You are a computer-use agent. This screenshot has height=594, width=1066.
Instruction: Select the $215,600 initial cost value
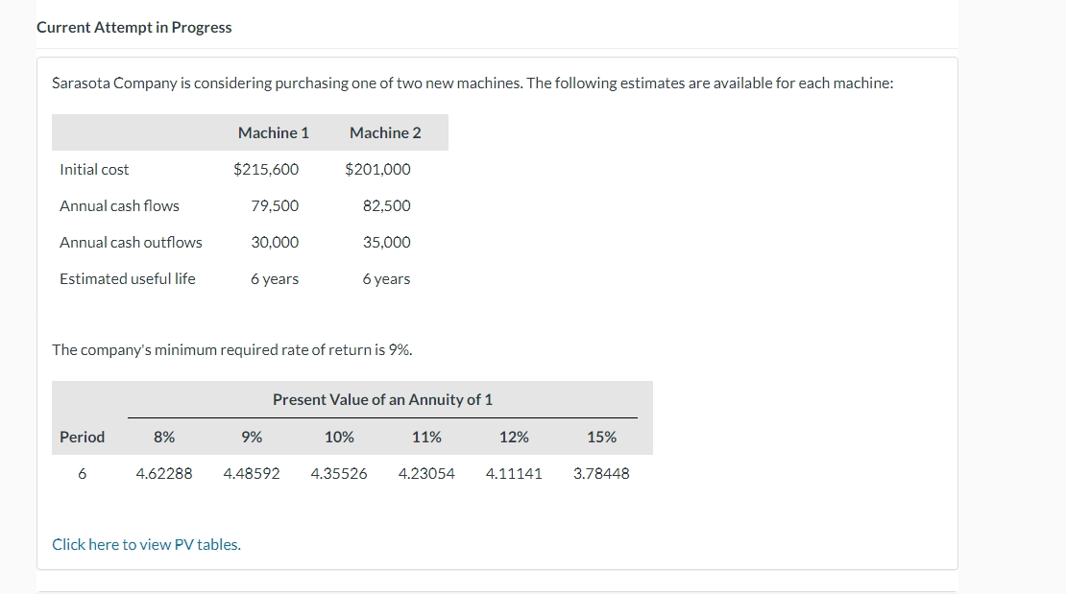266,169
